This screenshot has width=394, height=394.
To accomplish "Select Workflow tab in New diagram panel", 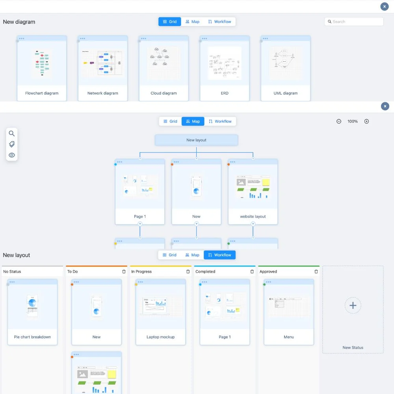I will click(x=219, y=22).
